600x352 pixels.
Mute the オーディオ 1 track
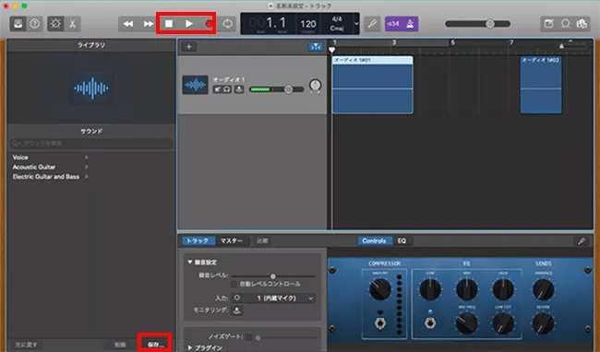[x=217, y=89]
